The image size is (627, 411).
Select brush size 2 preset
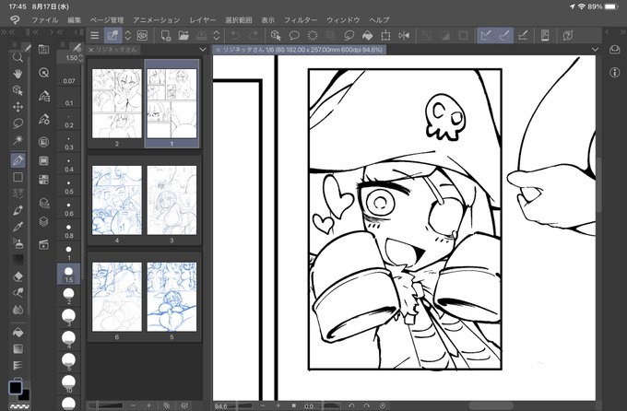69,296
